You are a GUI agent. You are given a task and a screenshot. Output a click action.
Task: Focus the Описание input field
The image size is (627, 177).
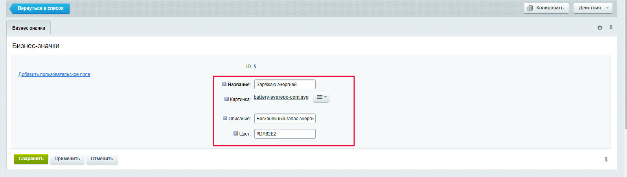coord(285,119)
